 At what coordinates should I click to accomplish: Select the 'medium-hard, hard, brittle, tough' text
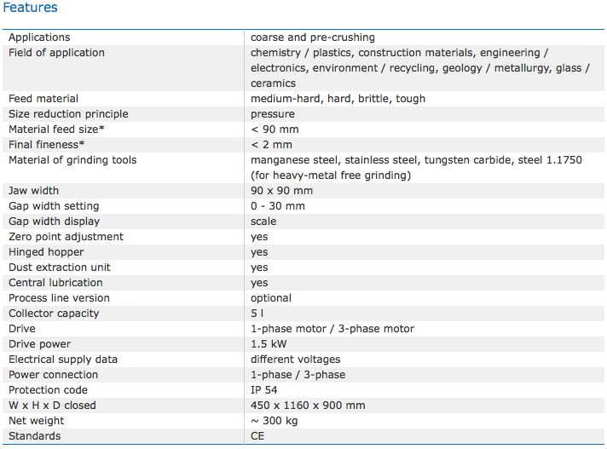tap(338, 99)
